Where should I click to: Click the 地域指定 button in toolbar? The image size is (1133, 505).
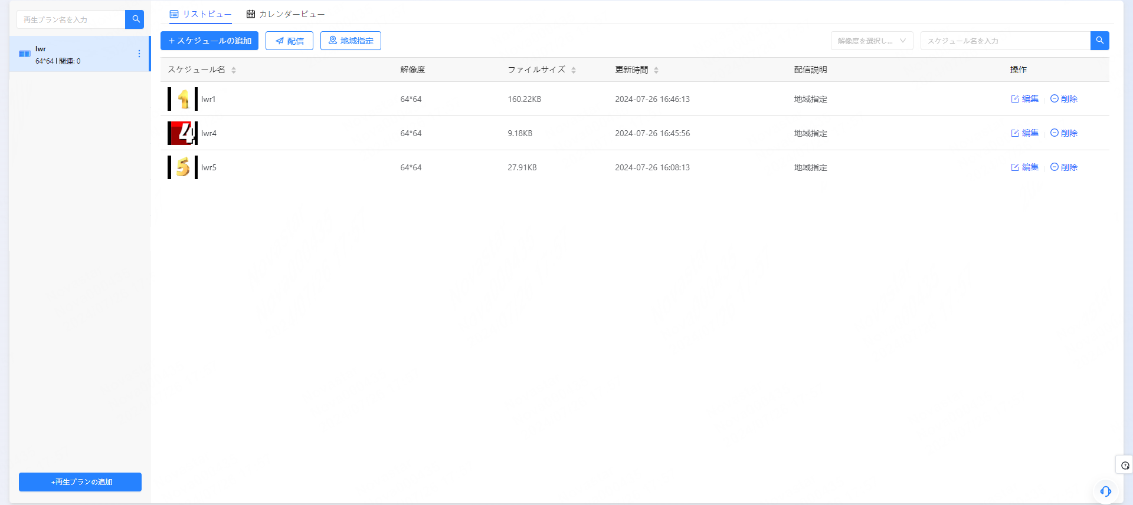coord(351,41)
